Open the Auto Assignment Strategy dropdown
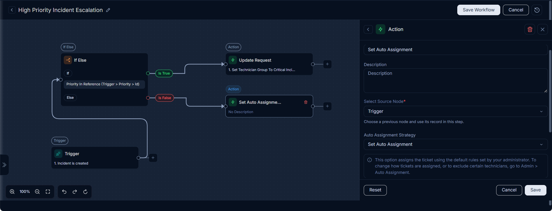This screenshot has width=552, height=211. point(456,144)
